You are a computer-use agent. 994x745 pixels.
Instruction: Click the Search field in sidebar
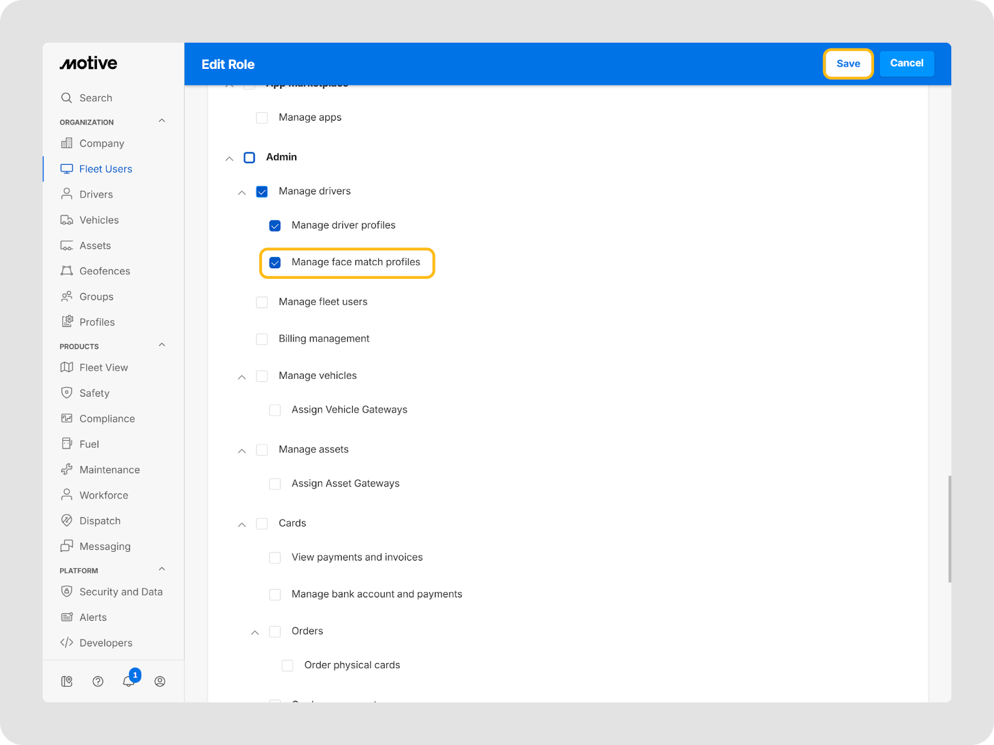[x=96, y=97]
